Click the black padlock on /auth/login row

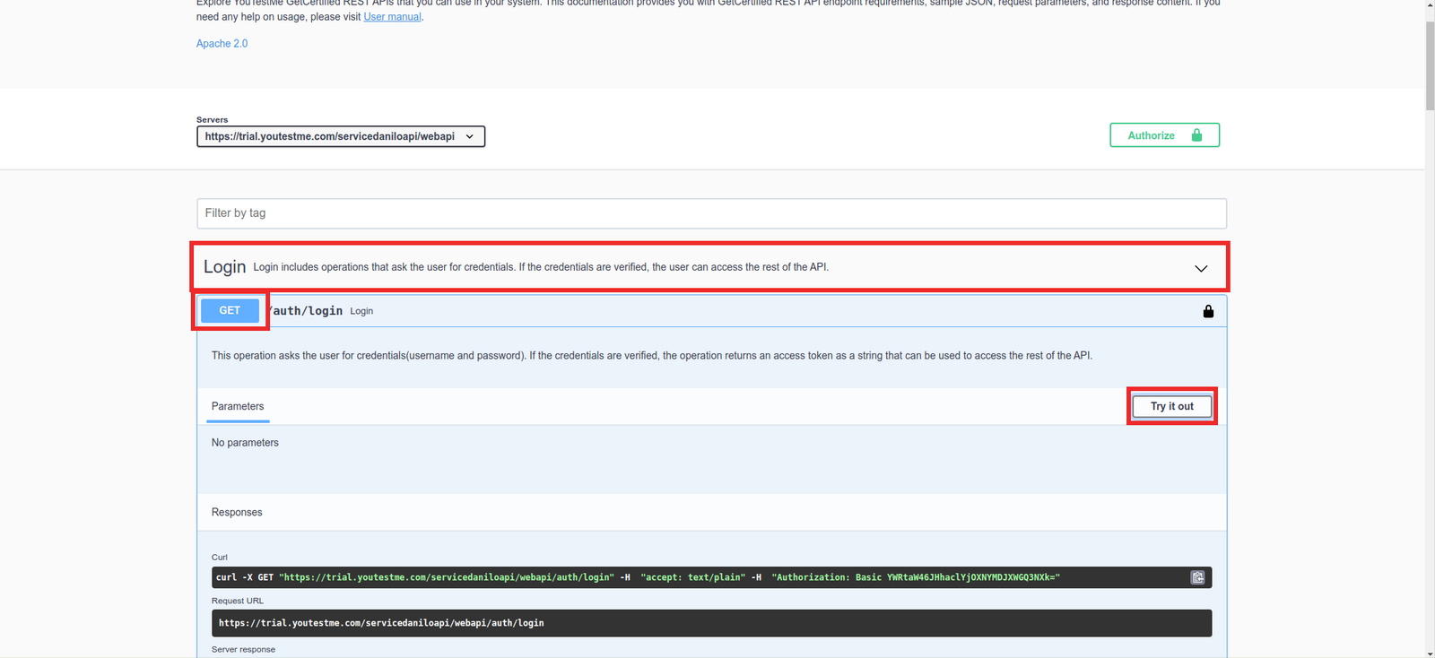1208,311
